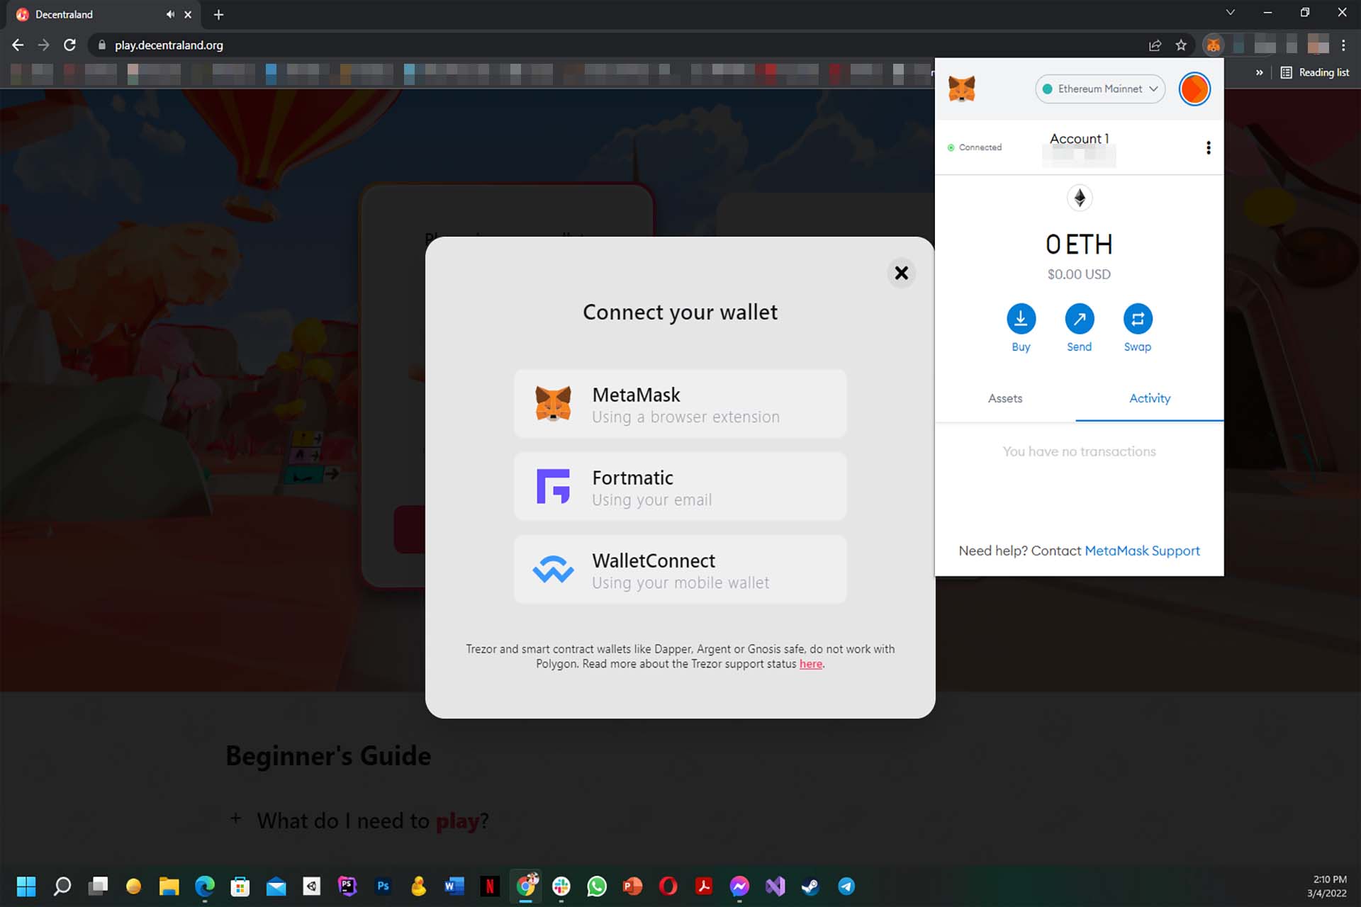Mute the Decentraland tab audio icon
The height and width of the screenshot is (907, 1361).
tap(170, 14)
